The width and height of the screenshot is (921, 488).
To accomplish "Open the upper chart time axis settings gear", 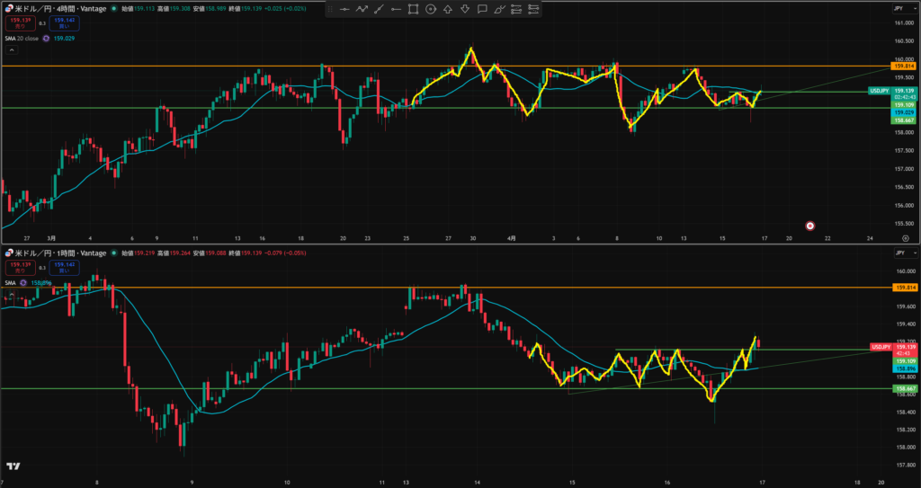I will [905, 238].
